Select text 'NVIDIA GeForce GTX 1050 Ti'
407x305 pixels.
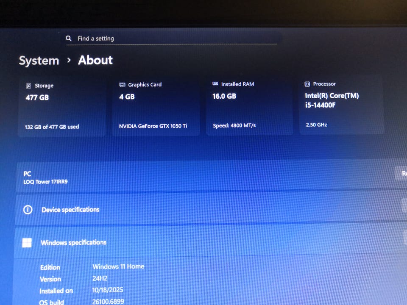tap(153, 126)
